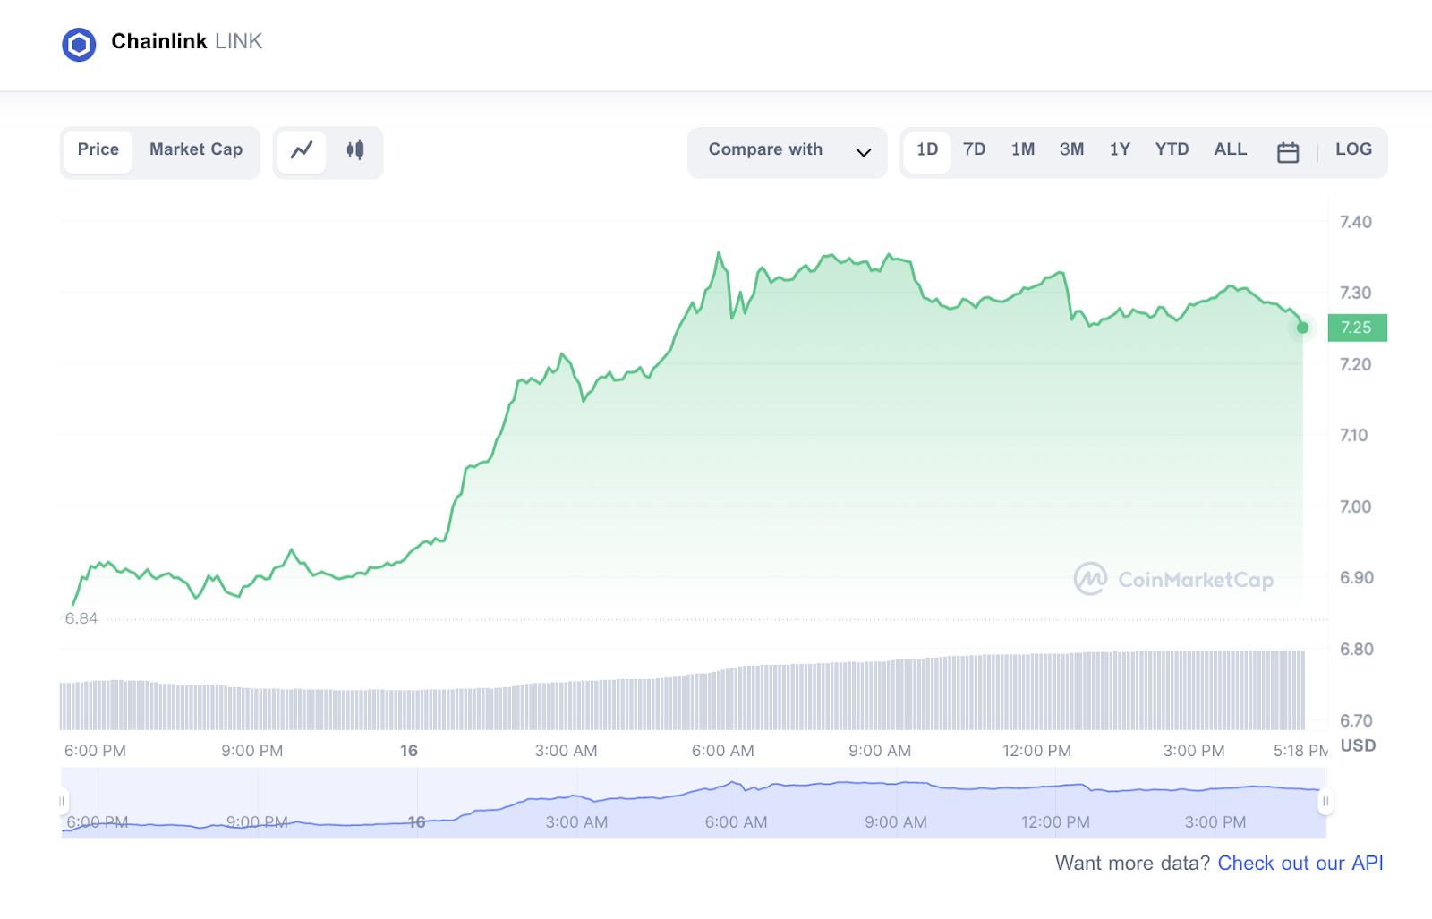The width and height of the screenshot is (1432, 919).
Task: Click the 7.30 axis label
Action: click(1356, 294)
